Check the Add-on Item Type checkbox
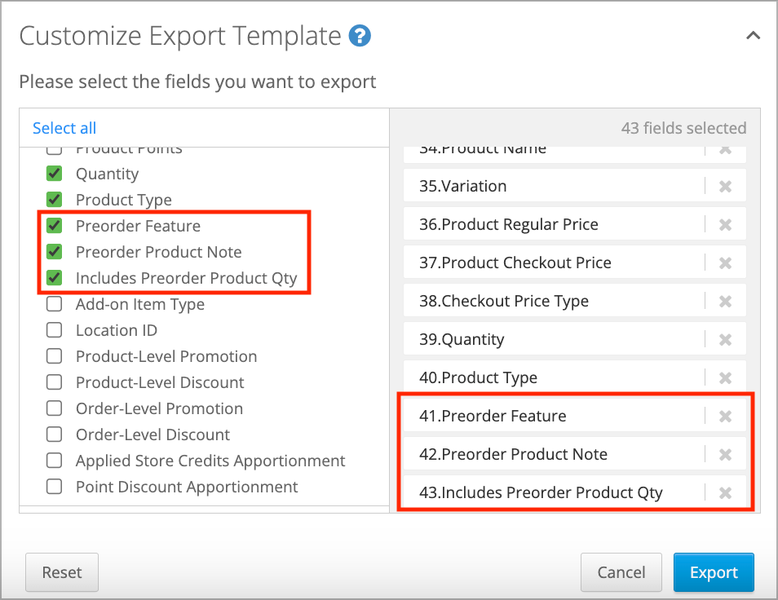778x600 pixels. click(54, 304)
